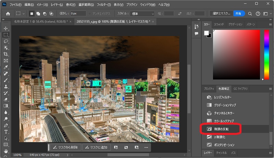
Task: Open the marquee tool preset picker
Action: (20, 14)
